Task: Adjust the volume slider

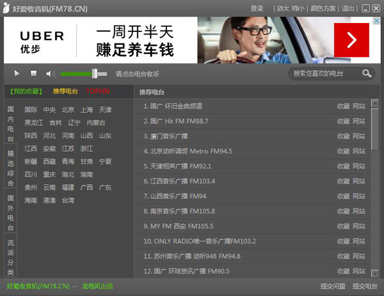Action: pyautogui.click(x=94, y=74)
